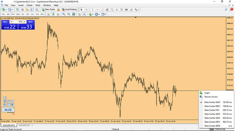
Task: Open the notifications chat icon with red badge
Action: [231, 9]
